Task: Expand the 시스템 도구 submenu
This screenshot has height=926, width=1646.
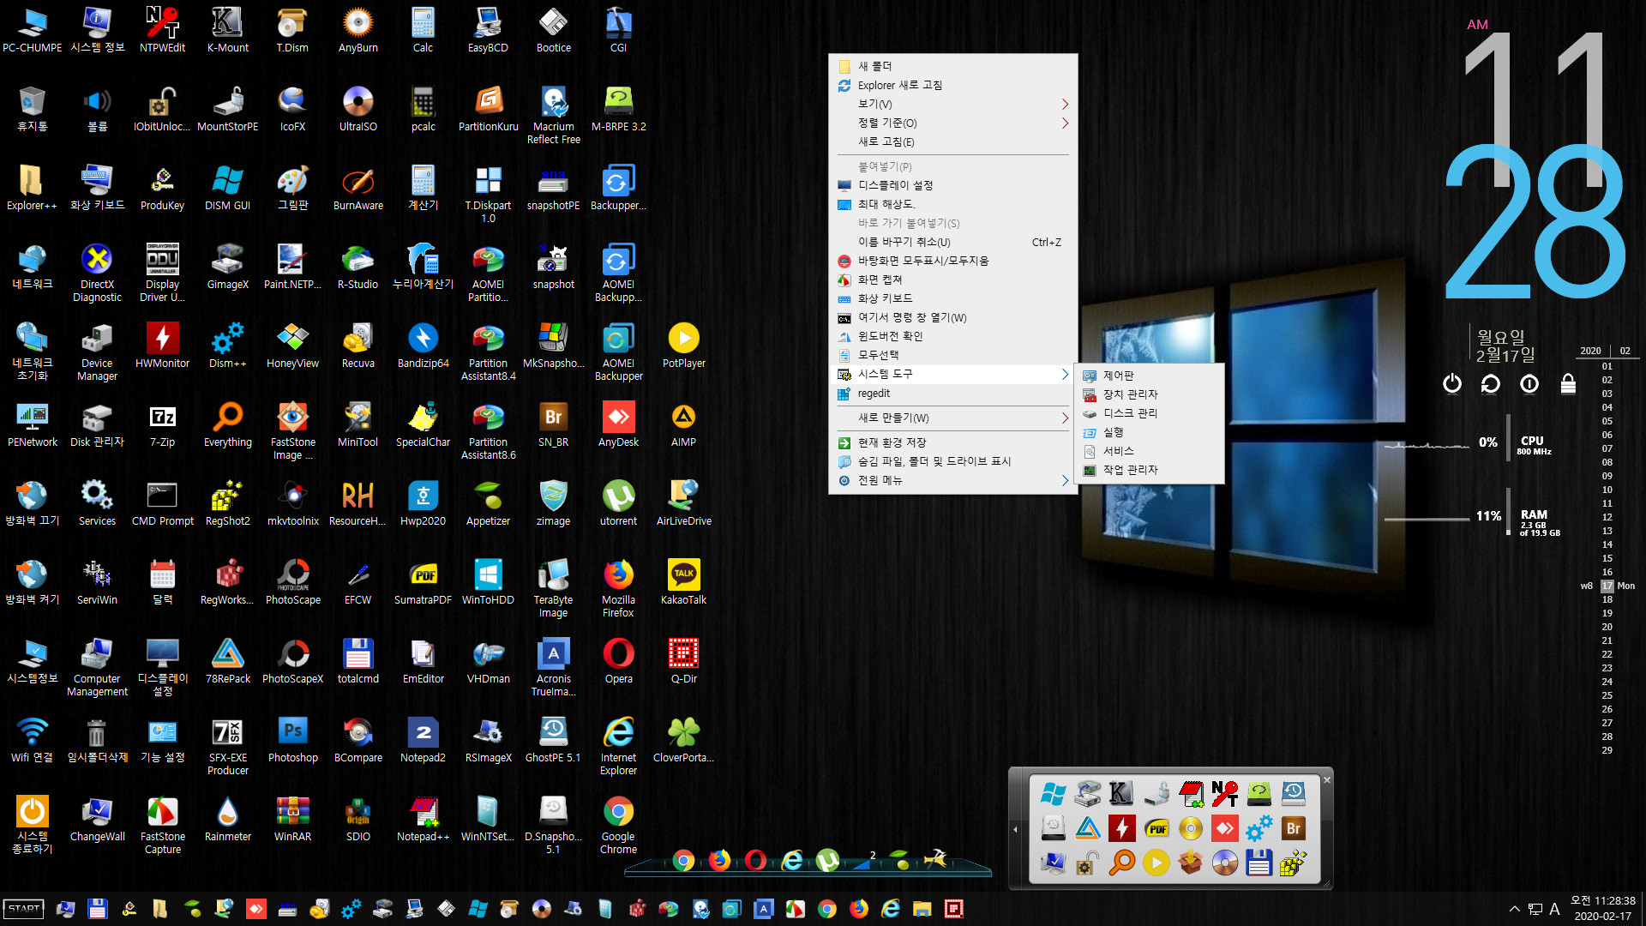Action: (x=952, y=375)
